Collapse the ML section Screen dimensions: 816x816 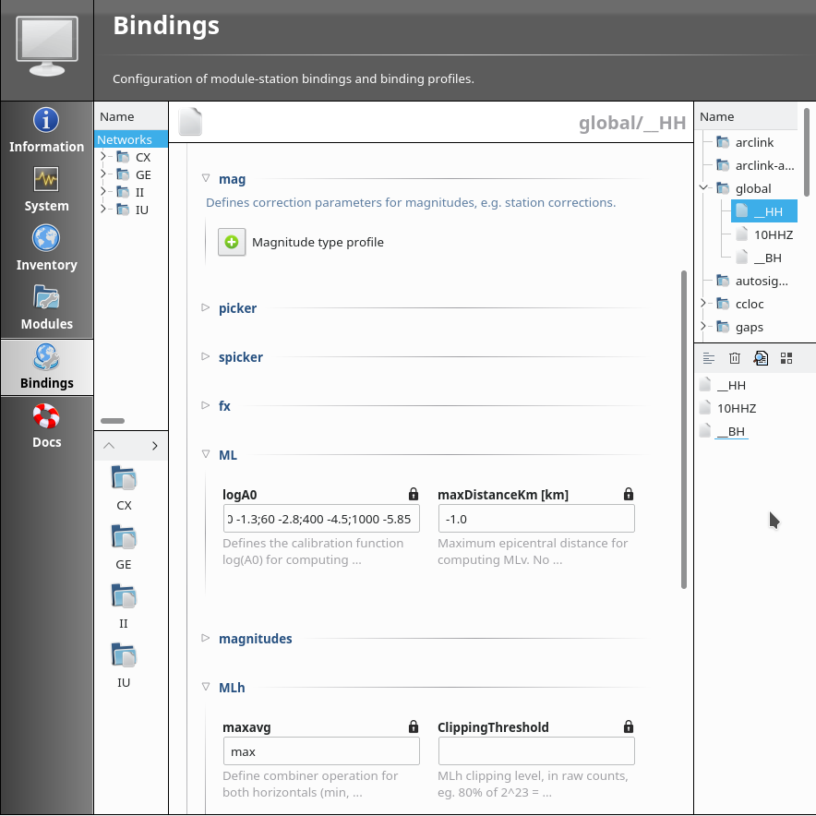(x=206, y=454)
